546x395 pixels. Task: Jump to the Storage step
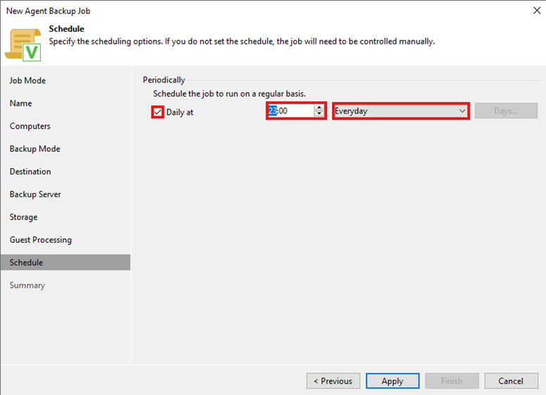(x=24, y=217)
